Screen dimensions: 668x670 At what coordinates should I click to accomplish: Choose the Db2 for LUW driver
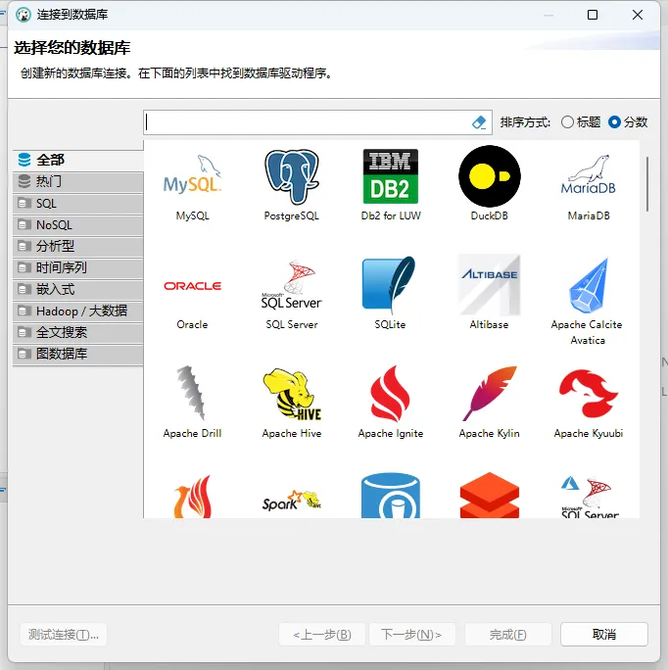click(x=391, y=186)
